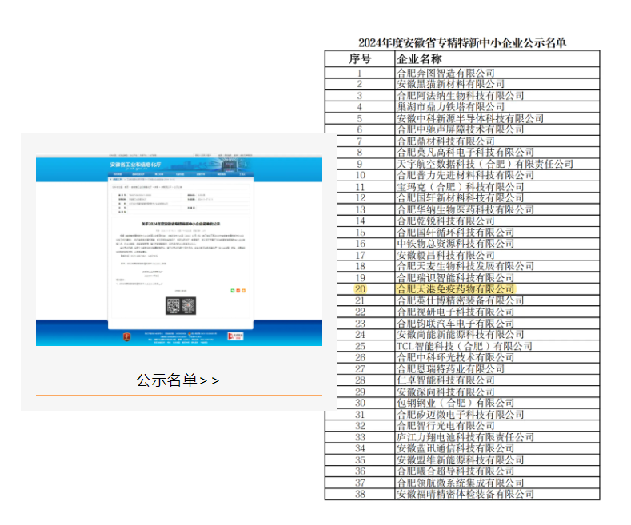Select row 安徽福晴精密体检装备有限公司
631x525 pixels.
click(x=462, y=494)
